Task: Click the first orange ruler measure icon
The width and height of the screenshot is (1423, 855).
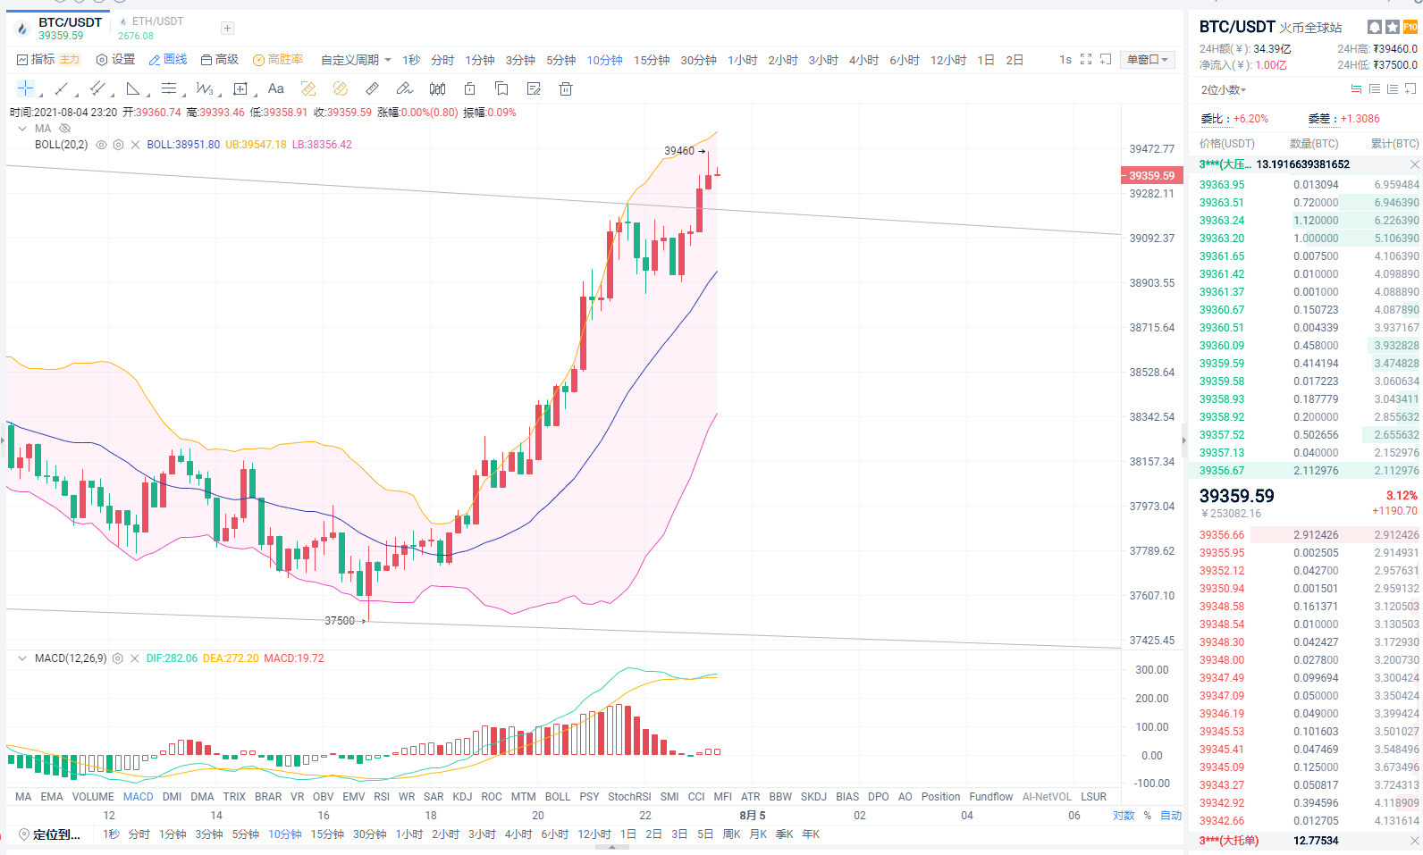Action: 308,88
